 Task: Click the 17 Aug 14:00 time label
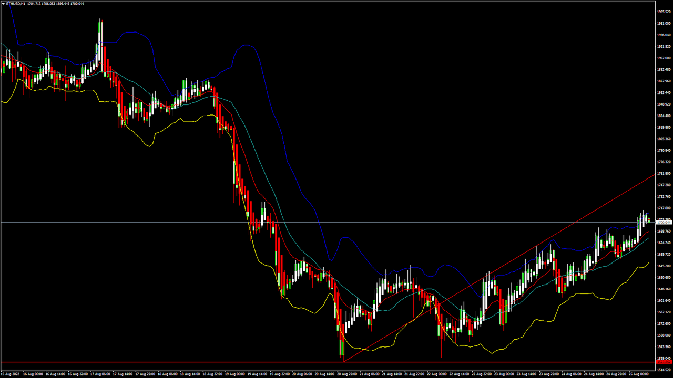coord(123,374)
